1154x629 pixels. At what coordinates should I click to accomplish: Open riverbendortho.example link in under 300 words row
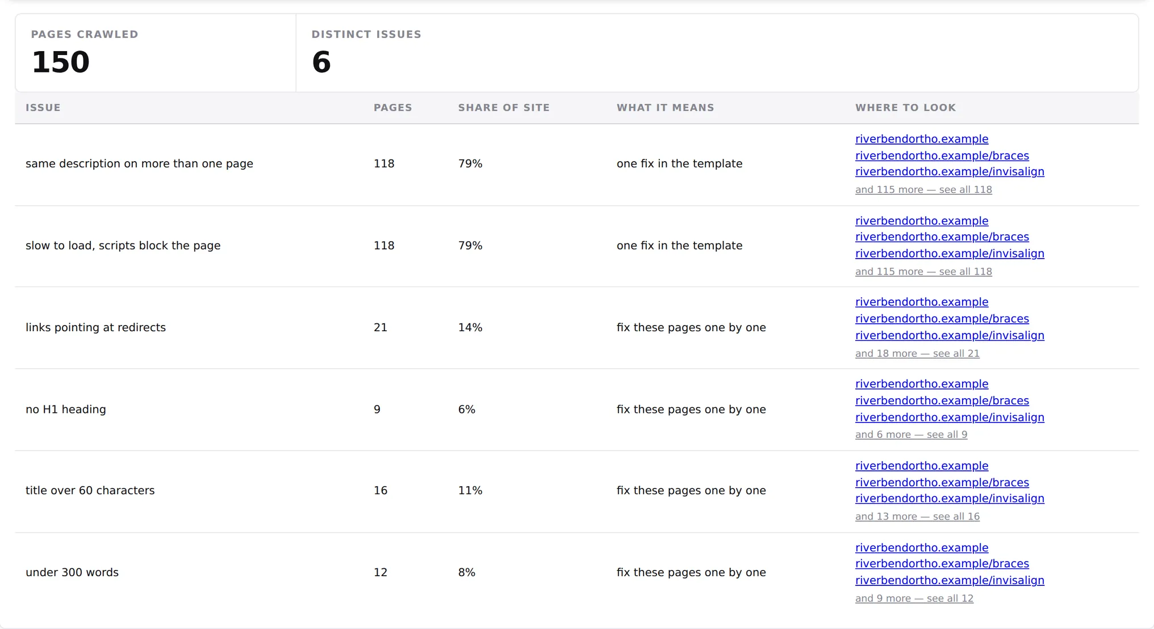tap(921, 547)
